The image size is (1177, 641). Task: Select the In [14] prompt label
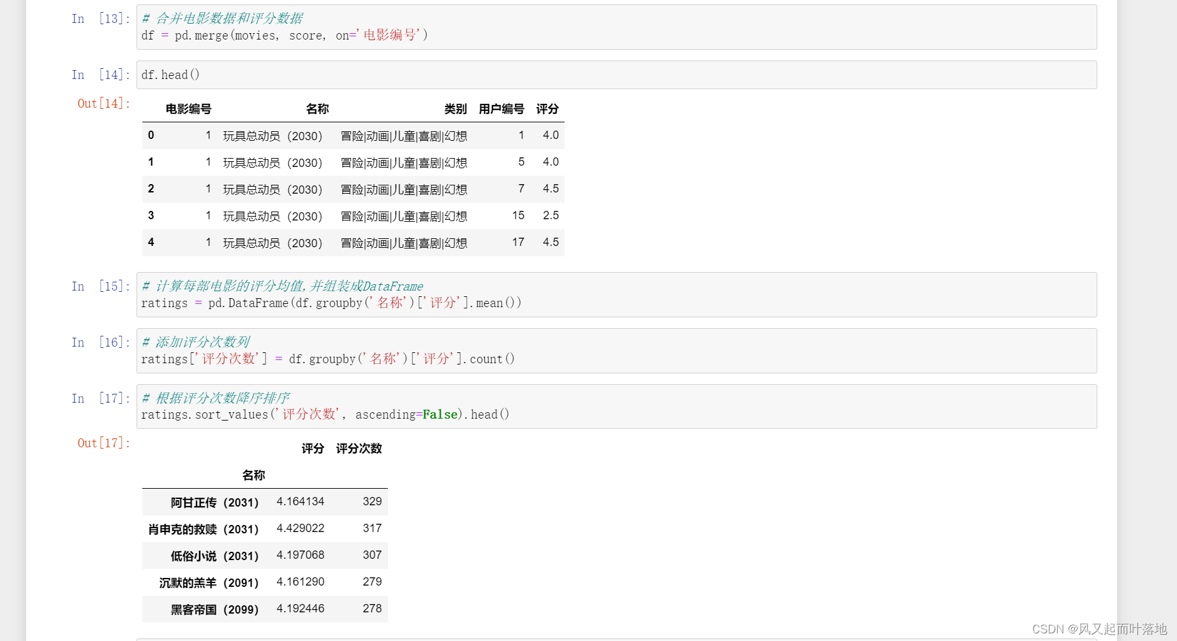(101, 75)
